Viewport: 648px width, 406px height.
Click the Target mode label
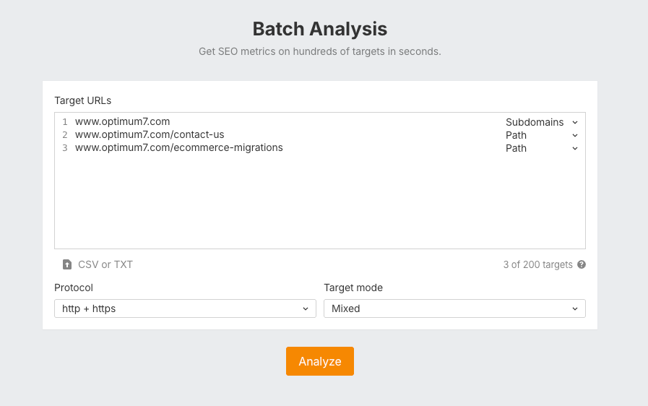pyautogui.click(x=353, y=288)
